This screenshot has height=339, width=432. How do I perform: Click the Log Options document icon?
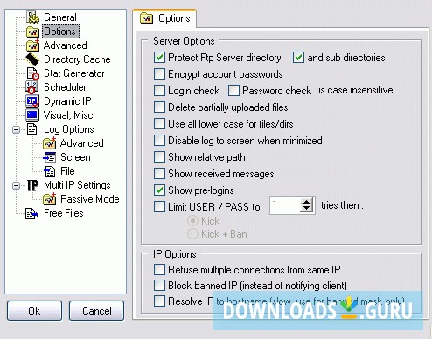[32, 129]
